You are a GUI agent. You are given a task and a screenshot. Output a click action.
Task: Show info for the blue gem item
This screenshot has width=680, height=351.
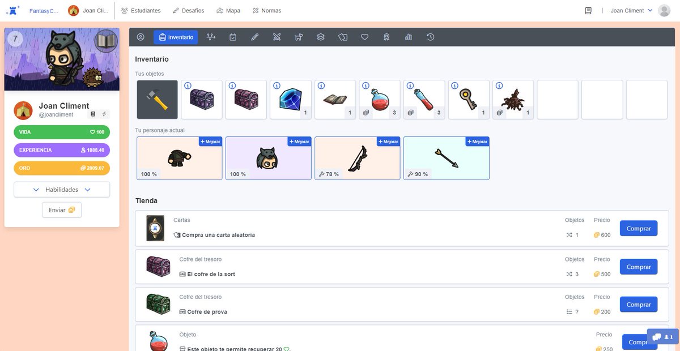pos(277,86)
